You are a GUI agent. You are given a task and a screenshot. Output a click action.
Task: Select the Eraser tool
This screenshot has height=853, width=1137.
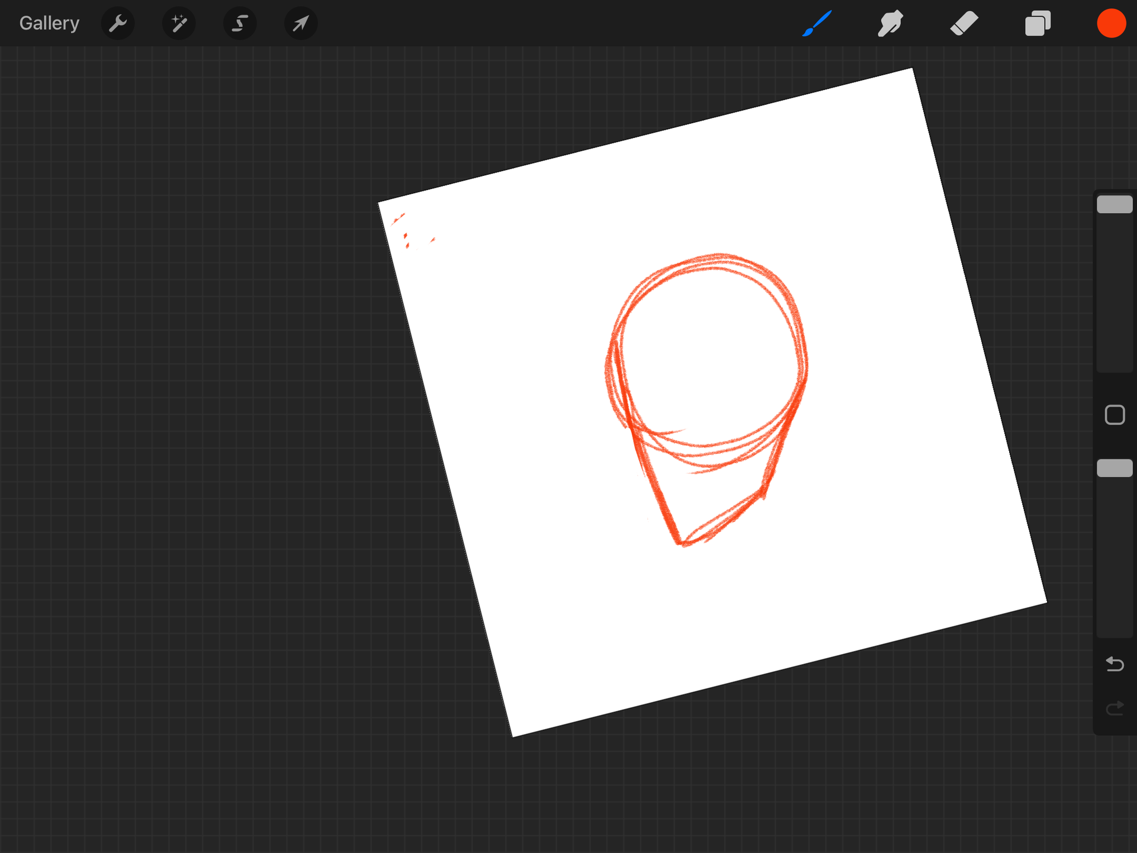pos(964,24)
